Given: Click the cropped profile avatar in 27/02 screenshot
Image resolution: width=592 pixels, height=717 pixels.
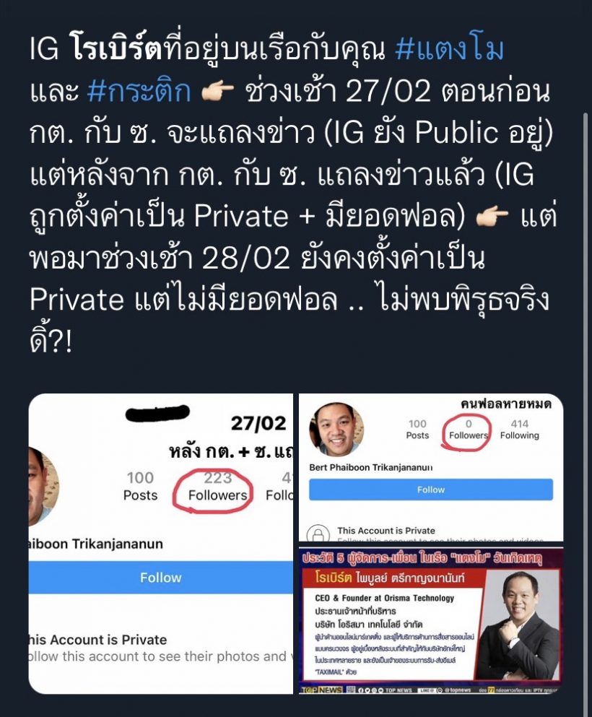Looking at the screenshot, I should tap(43, 487).
